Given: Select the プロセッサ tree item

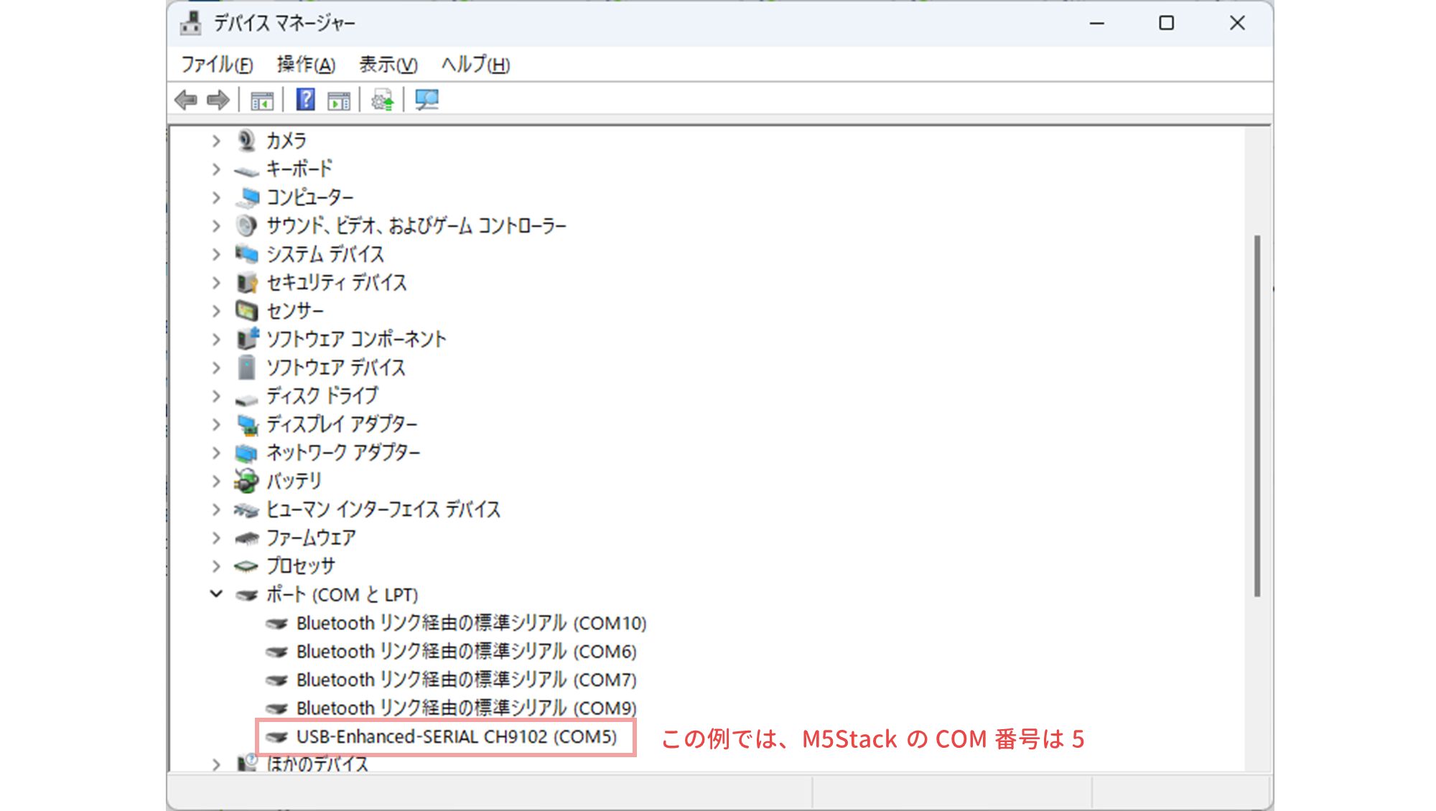Looking at the screenshot, I should pyautogui.click(x=300, y=566).
